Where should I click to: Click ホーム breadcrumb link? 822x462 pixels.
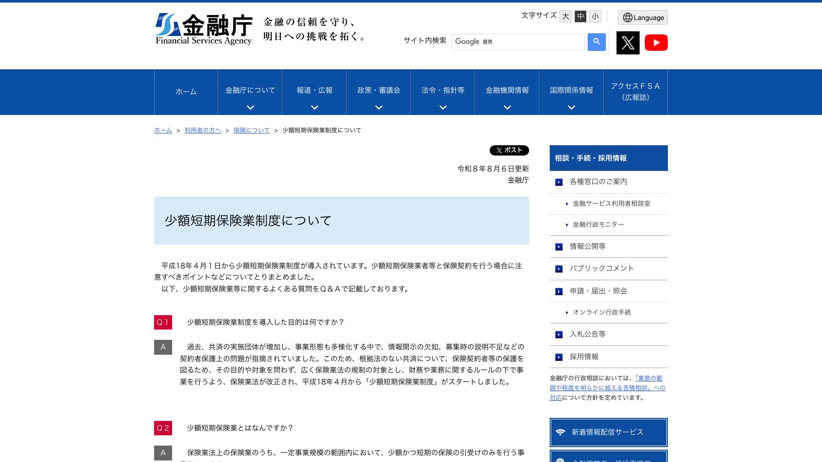tap(163, 130)
